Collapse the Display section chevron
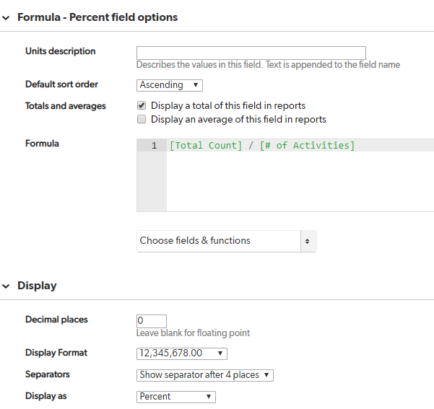 point(6,286)
